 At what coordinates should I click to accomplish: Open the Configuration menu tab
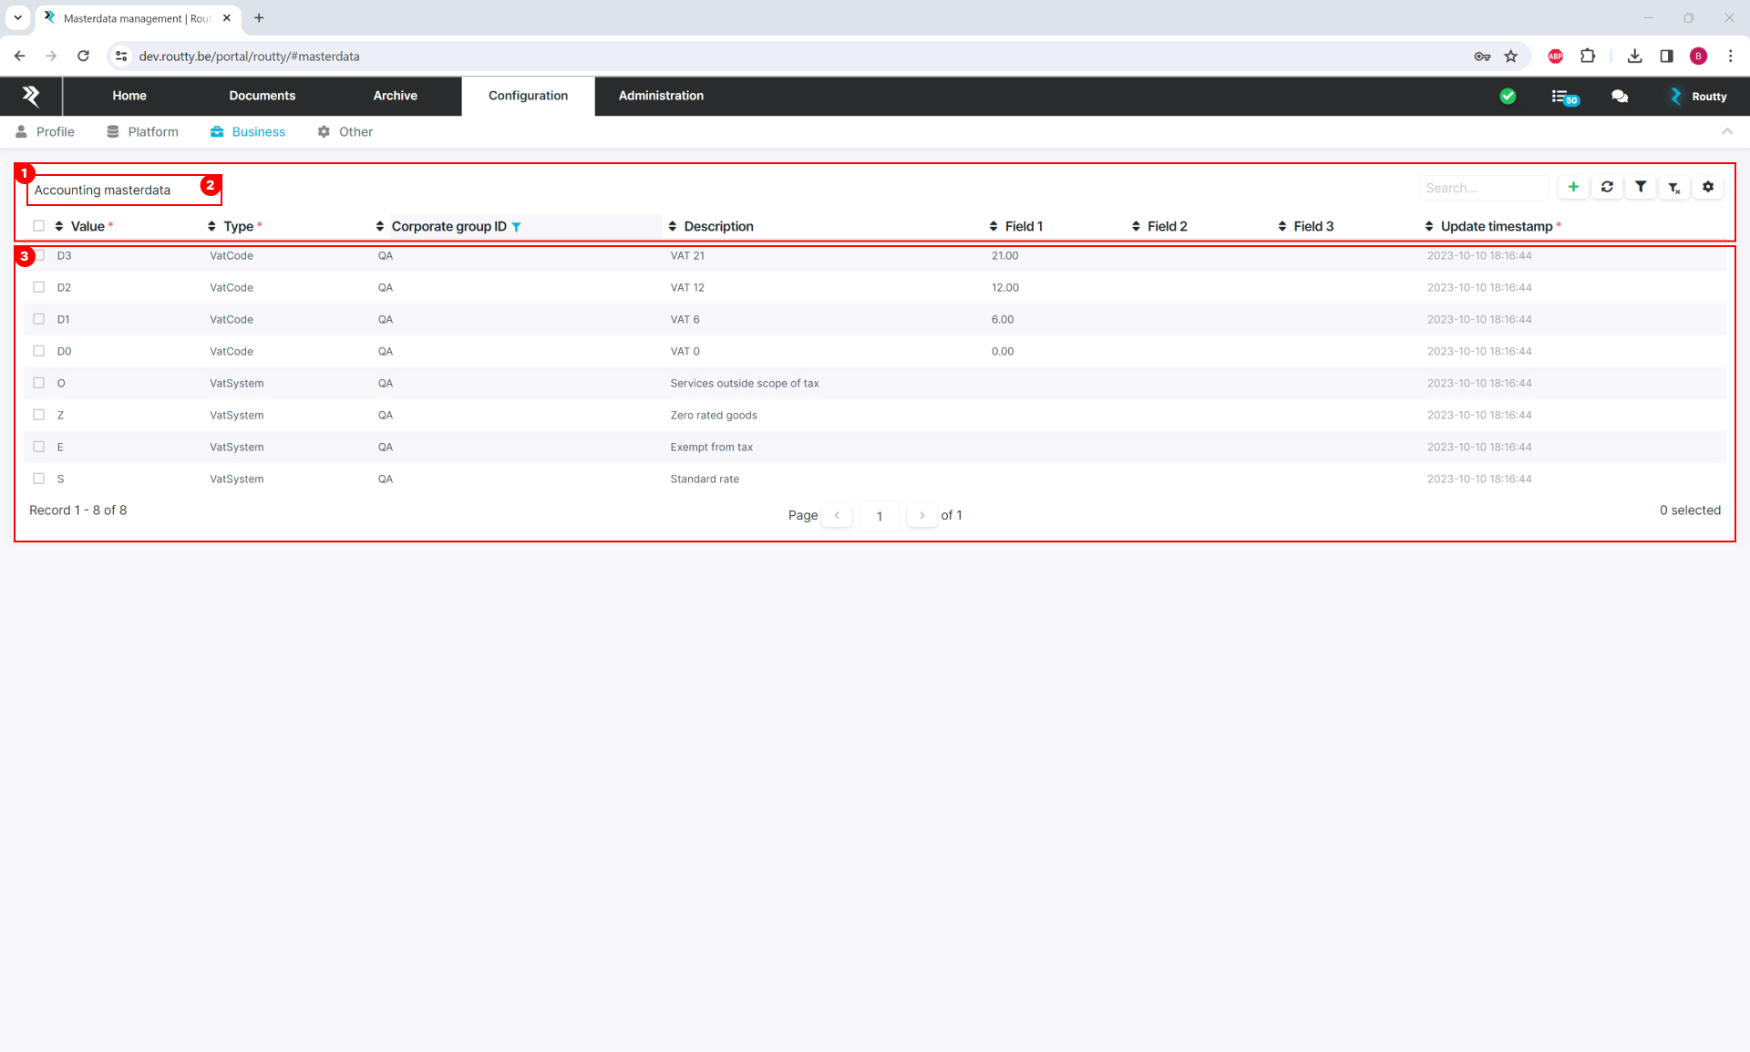(x=528, y=95)
